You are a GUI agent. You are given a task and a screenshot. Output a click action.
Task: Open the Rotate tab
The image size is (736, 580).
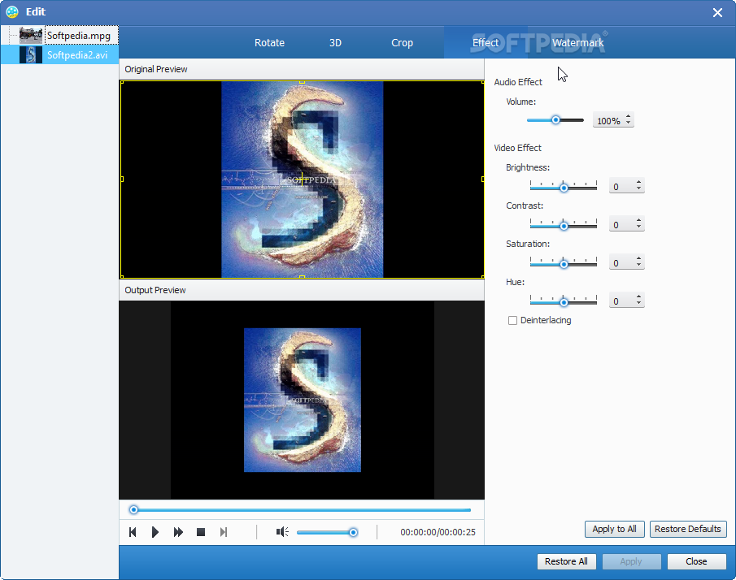pyautogui.click(x=269, y=43)
